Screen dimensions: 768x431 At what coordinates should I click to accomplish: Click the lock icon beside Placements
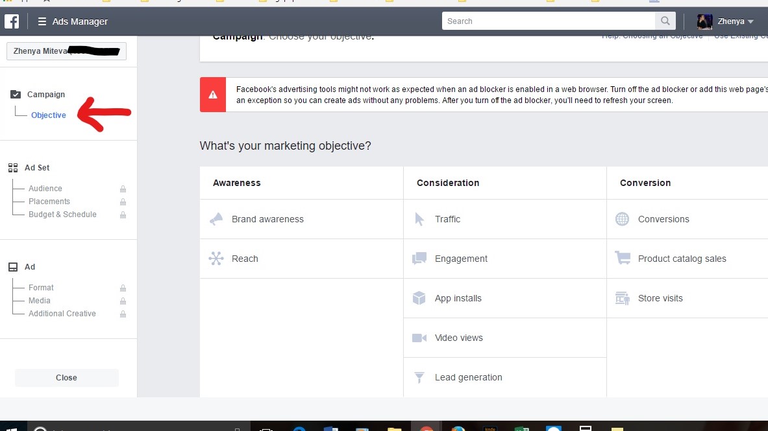(x=123, y=202)
